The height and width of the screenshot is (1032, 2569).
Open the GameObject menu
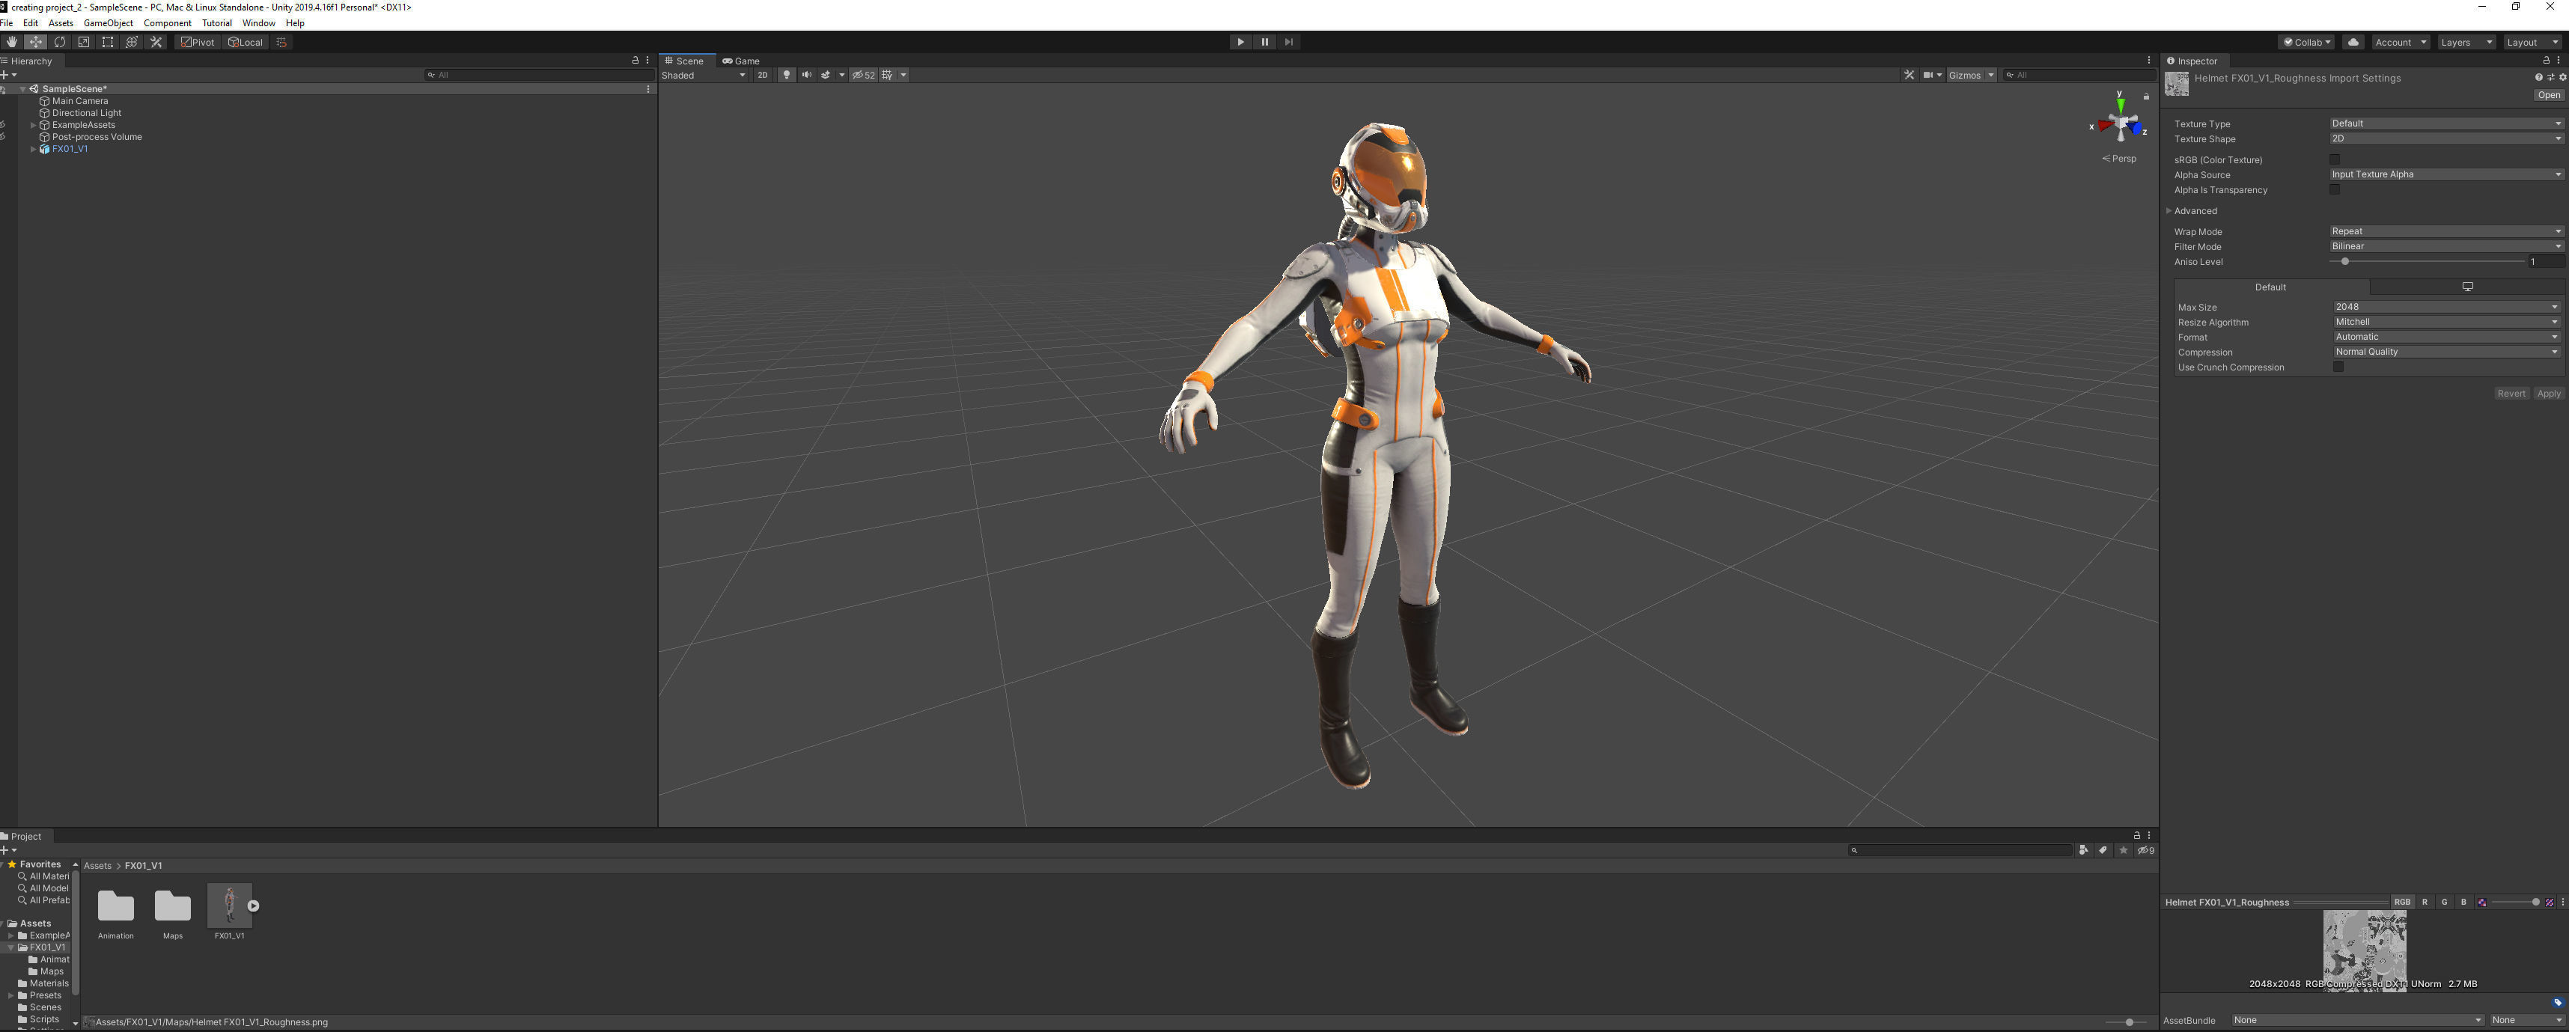[108, 23]
